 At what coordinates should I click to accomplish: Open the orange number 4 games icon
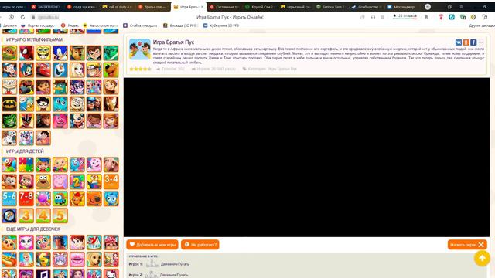tap(43, 215)
